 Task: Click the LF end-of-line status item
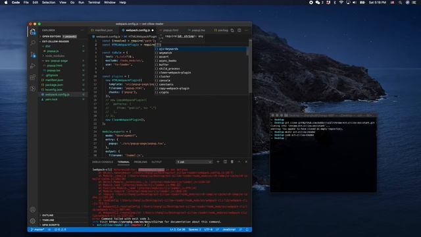click(217, 230)
